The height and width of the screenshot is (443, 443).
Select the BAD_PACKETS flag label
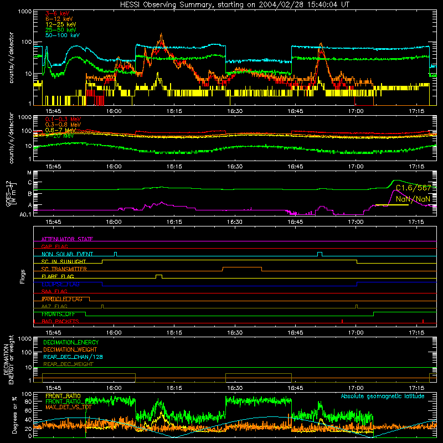60,321
